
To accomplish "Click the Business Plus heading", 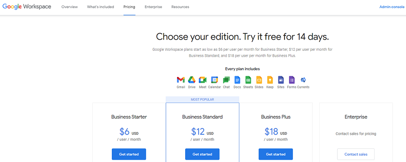I will (x=276, y=117).
